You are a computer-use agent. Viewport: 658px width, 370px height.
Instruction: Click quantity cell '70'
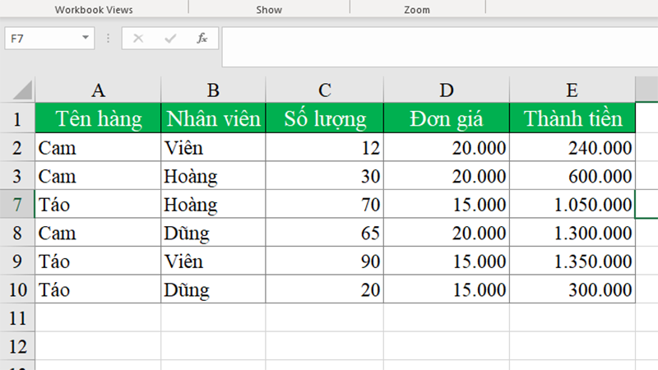tap(325, 204)
